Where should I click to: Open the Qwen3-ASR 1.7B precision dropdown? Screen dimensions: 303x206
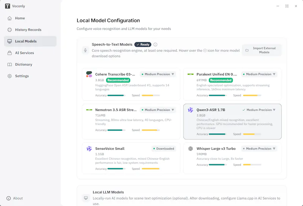[259, 110]
